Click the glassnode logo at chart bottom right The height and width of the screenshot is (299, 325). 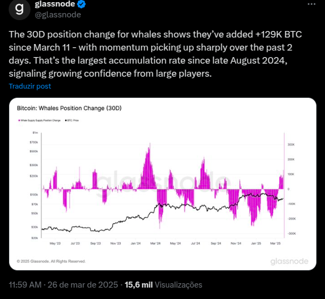(x=290, y=261)
